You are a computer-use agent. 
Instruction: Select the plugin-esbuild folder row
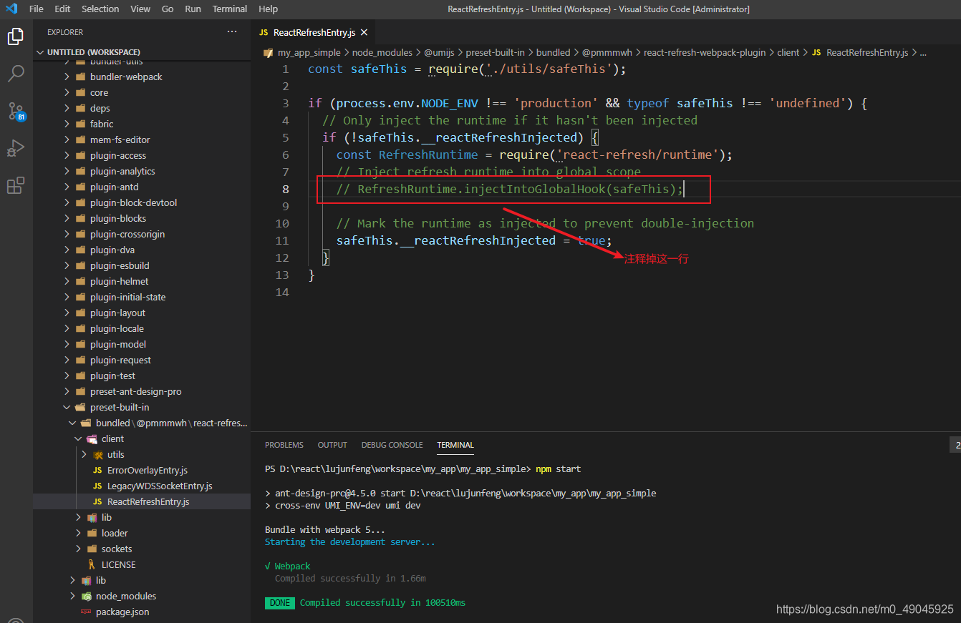tap(142, 265)
